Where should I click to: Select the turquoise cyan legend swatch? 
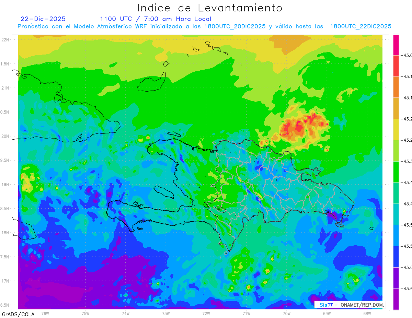(x=396, y=214)
